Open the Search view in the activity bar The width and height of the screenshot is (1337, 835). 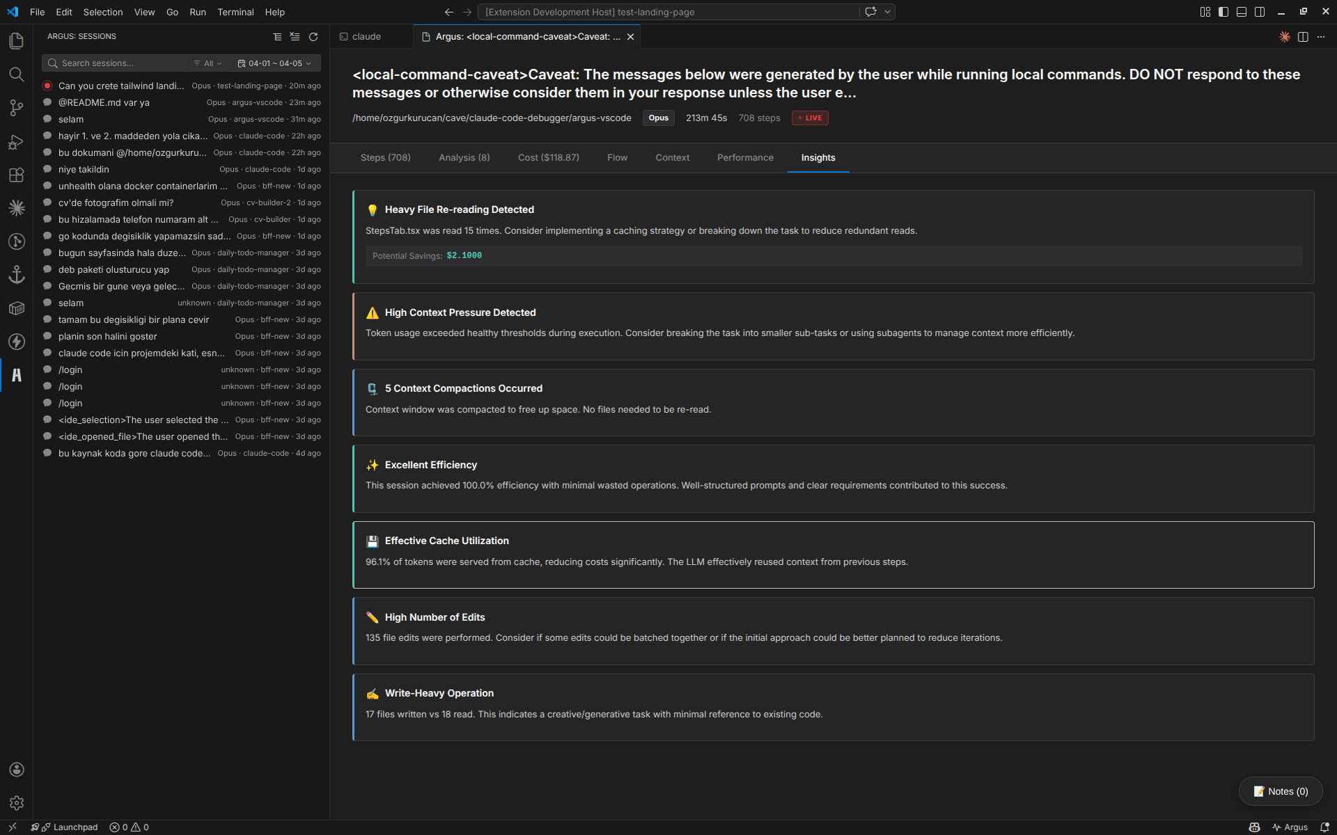17,74
